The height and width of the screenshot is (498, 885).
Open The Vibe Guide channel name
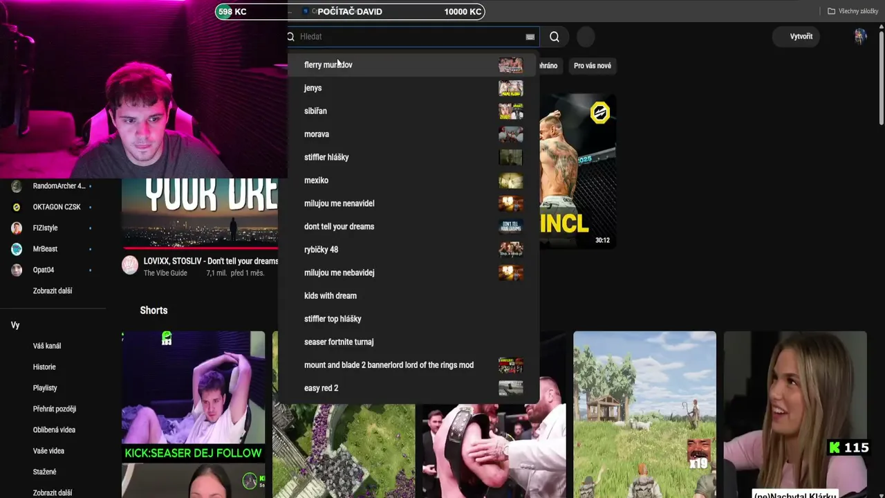click(165, 273)
